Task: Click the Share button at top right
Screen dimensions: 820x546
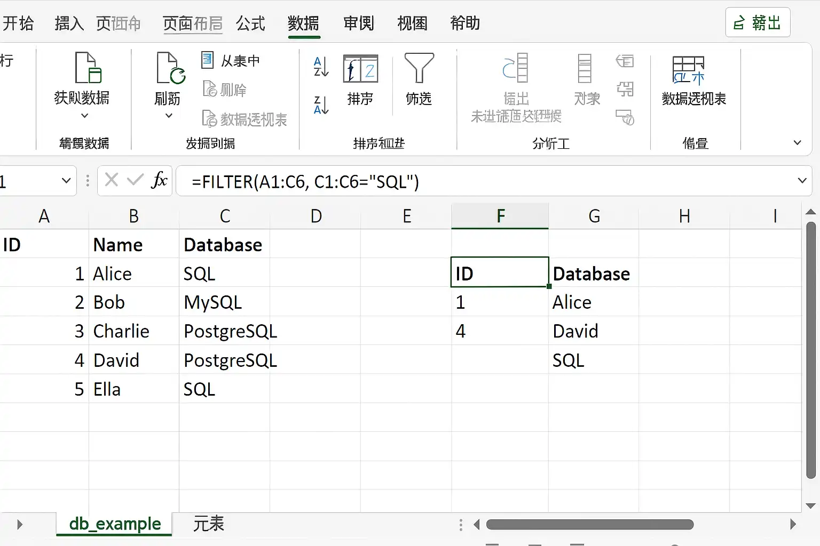Action: (758, 23)
